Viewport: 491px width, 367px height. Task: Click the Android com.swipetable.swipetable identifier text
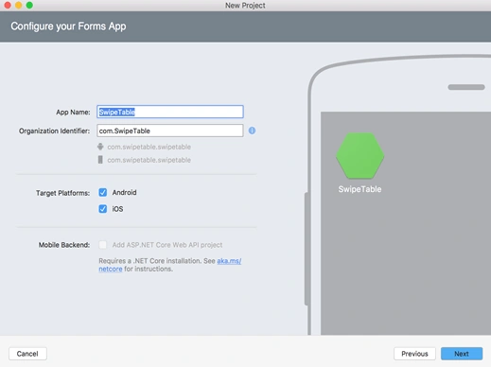pos(149,147)
